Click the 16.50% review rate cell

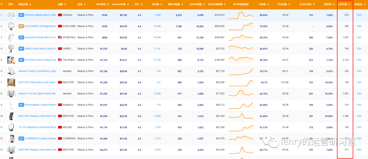point(328,94)
